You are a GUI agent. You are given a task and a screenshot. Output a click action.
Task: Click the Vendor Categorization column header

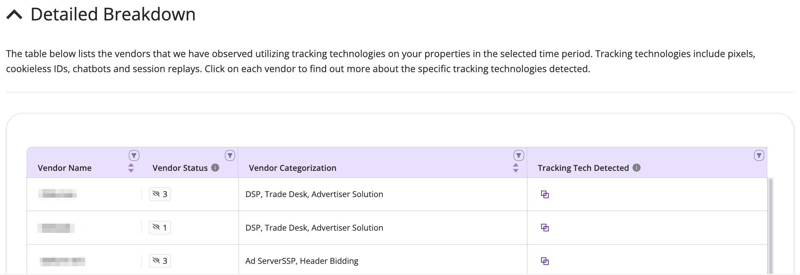tap(292, 168)
